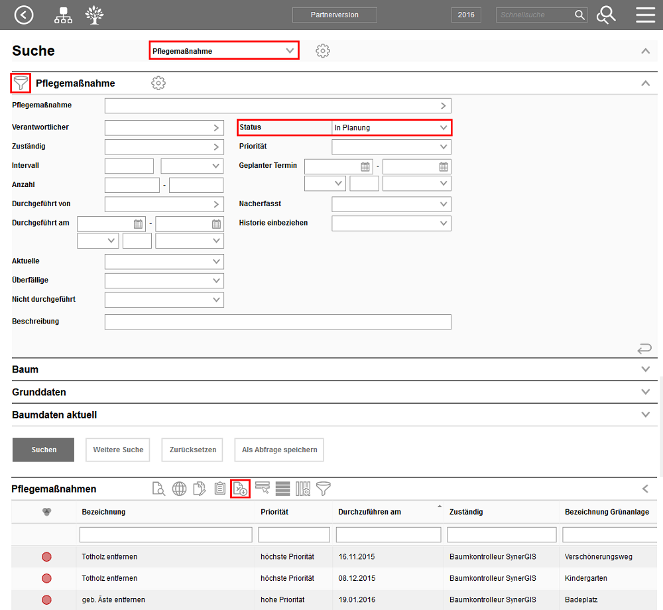Screen dimensions: 663x610
Task: Expand the Baum section
Action: pyautogui.click(x=645, y=369)
